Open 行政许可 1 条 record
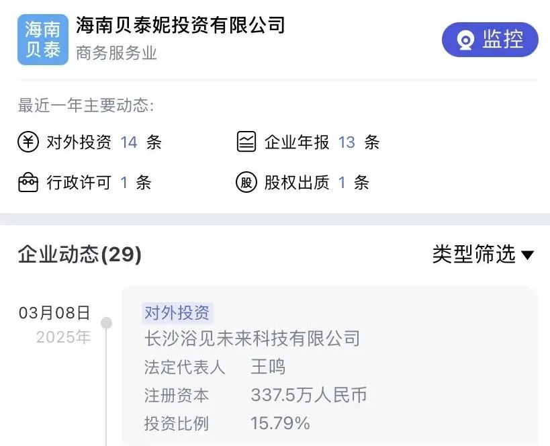The width and height of the screenshot is (550, 446). coord(85,183)
